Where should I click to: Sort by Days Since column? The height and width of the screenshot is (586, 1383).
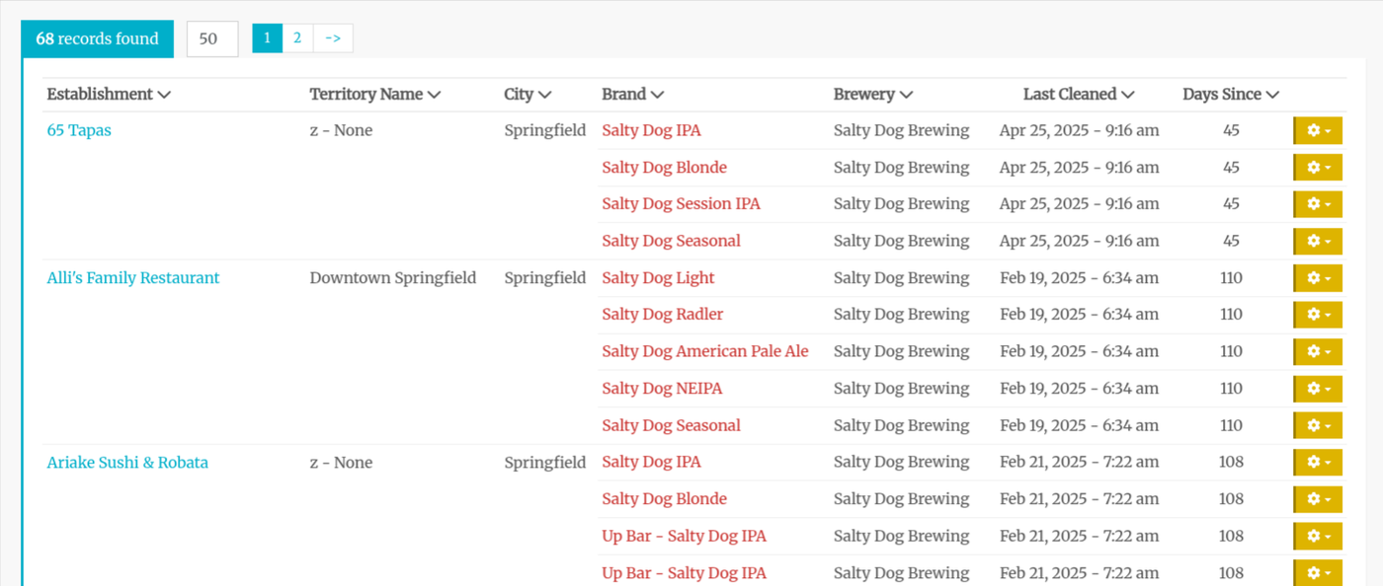pyautogui.click(x=1230, y=95)
